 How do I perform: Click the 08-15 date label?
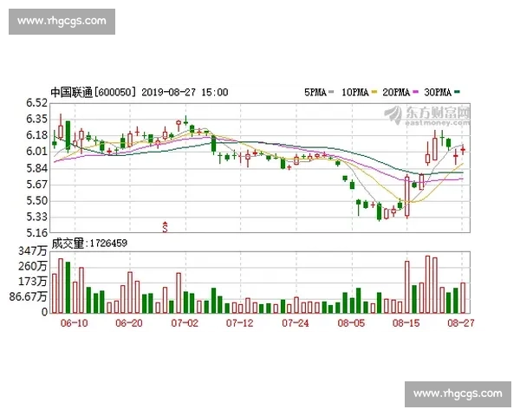[406, 322]
